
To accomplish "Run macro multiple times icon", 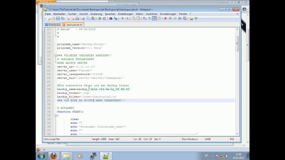I will tap(180, 19).
